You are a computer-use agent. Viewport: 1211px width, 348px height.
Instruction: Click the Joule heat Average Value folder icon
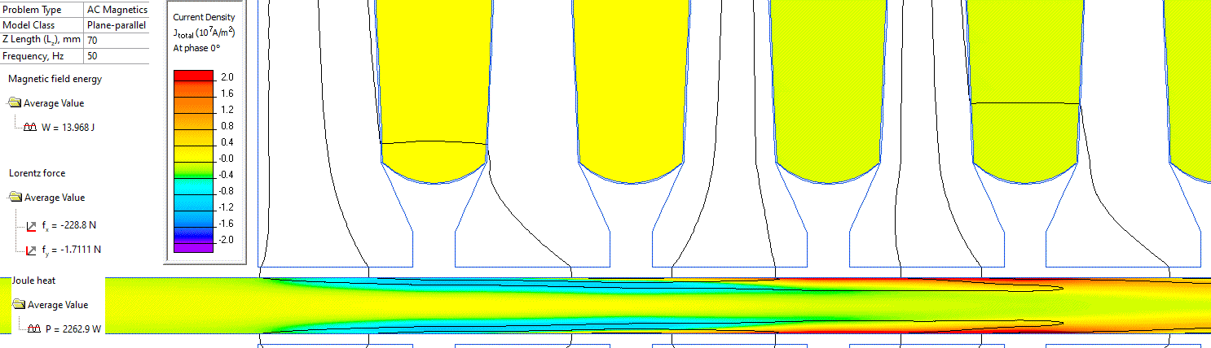click(x=19, y=305)
